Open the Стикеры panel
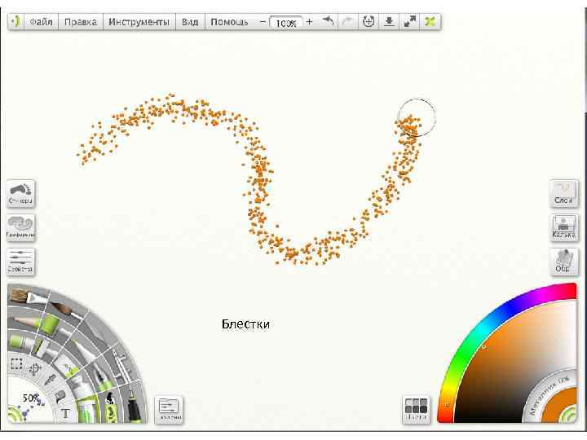The width and height of the screenshot is (587, 440). tap(20, 193)
